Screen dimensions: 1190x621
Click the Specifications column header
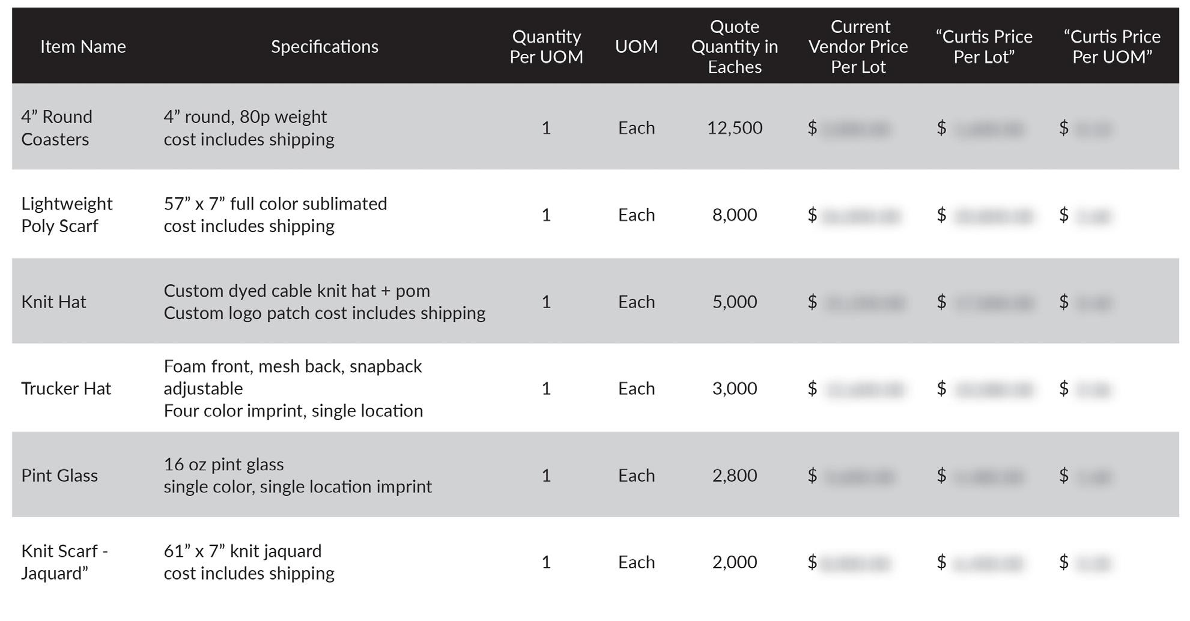click(324, 46)
